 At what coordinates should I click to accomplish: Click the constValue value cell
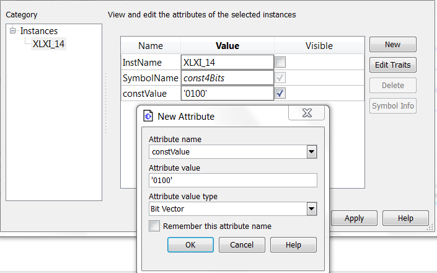pyautogui.click(x=227, y=94)
